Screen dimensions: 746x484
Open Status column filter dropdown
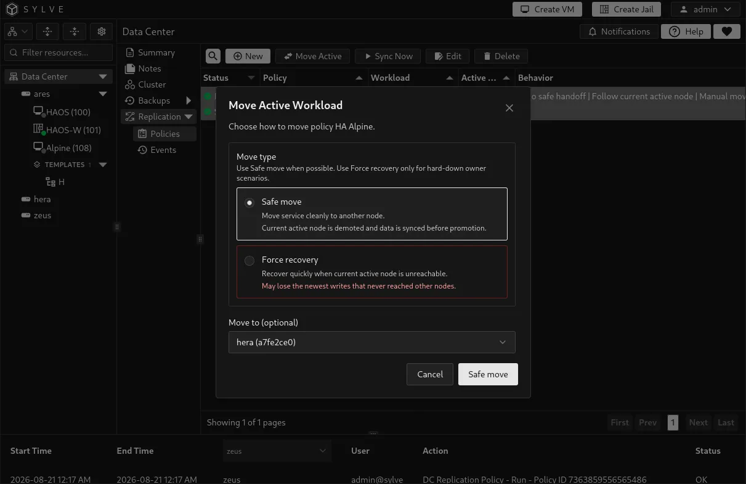click(251, 78)
